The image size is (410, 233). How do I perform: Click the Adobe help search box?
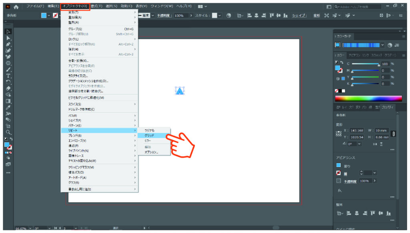[x=358, y=7]
